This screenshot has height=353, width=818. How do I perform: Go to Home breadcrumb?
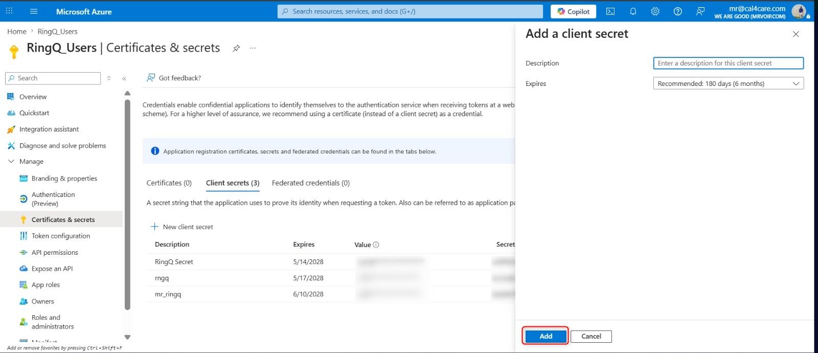point(17,31)
